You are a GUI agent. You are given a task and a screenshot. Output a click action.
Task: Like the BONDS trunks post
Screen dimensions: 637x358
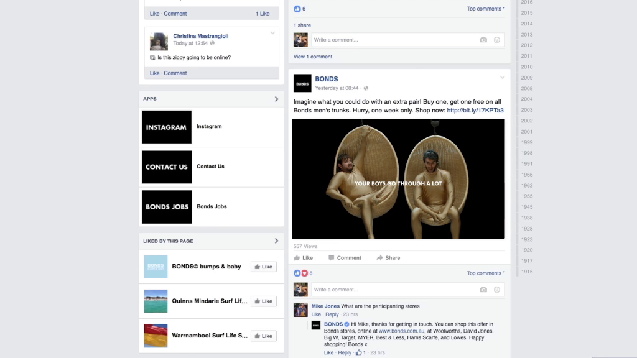[303, 258]
